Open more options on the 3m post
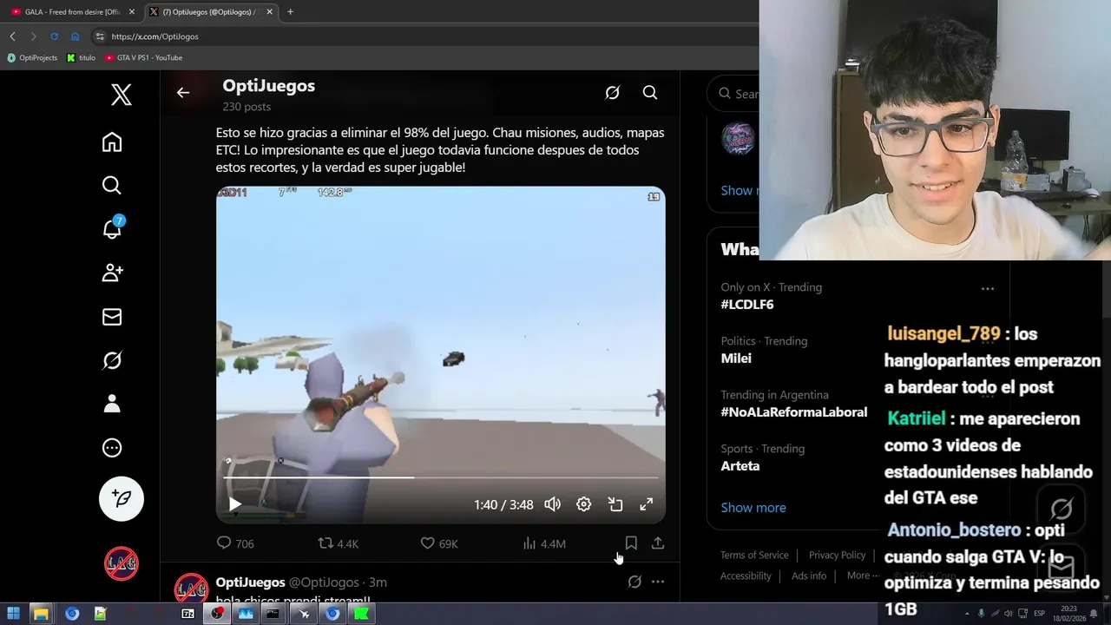 pos(658,582)
